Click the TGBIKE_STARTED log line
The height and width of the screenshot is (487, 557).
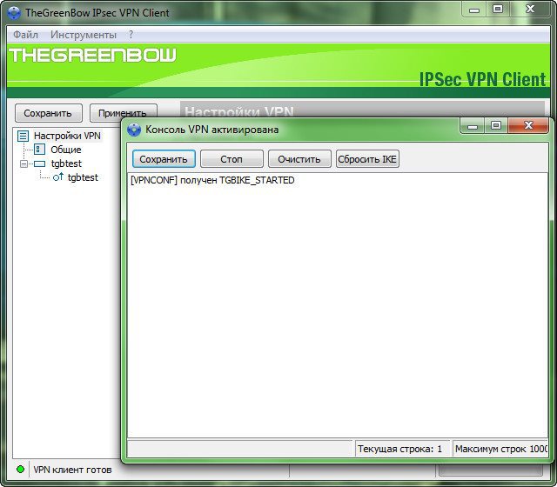point(212,180)
